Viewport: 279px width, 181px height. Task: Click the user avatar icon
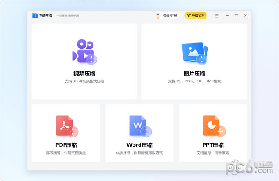(x=158, y=16)
